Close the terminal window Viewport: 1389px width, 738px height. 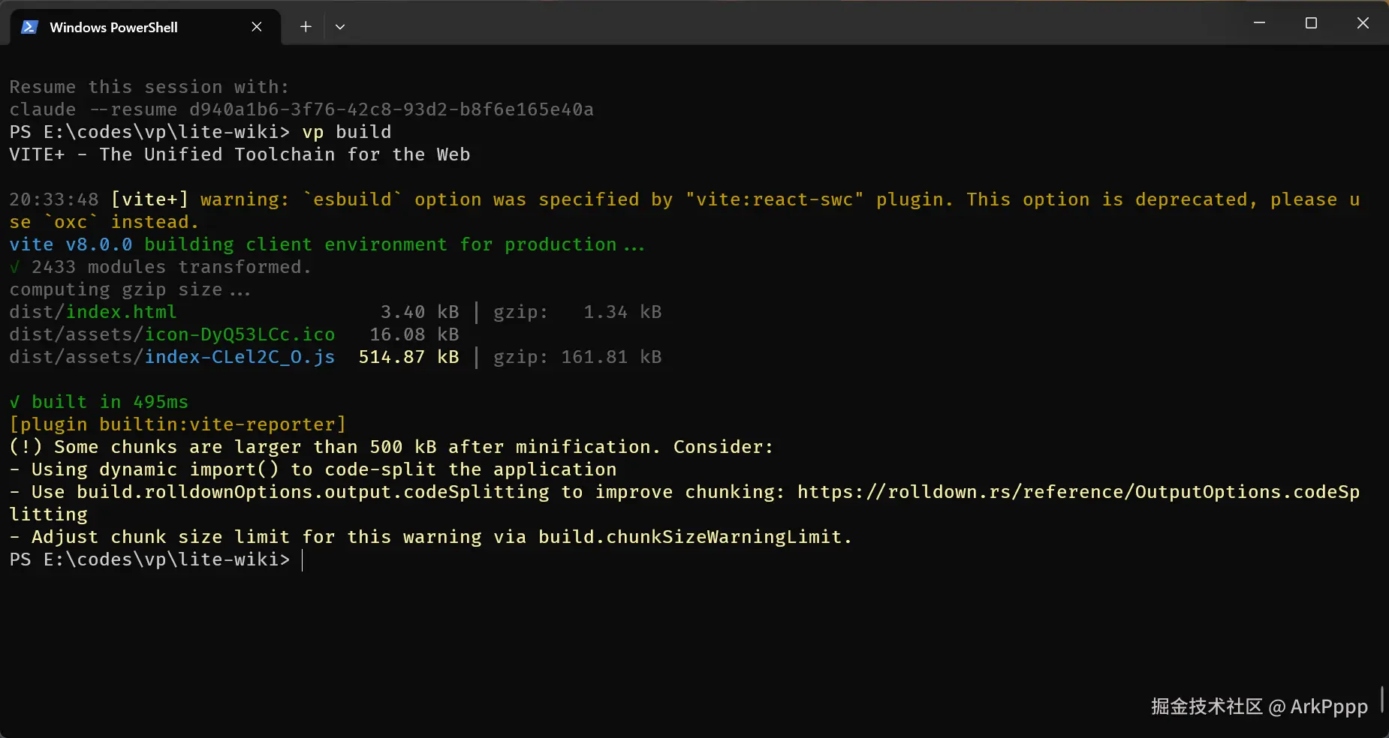[1363, 23]
